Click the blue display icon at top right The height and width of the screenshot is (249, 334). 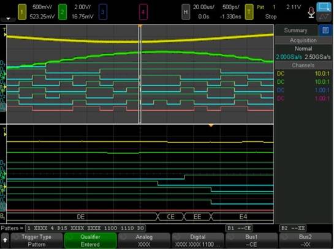pyautogui.click(x=324, y=7)
